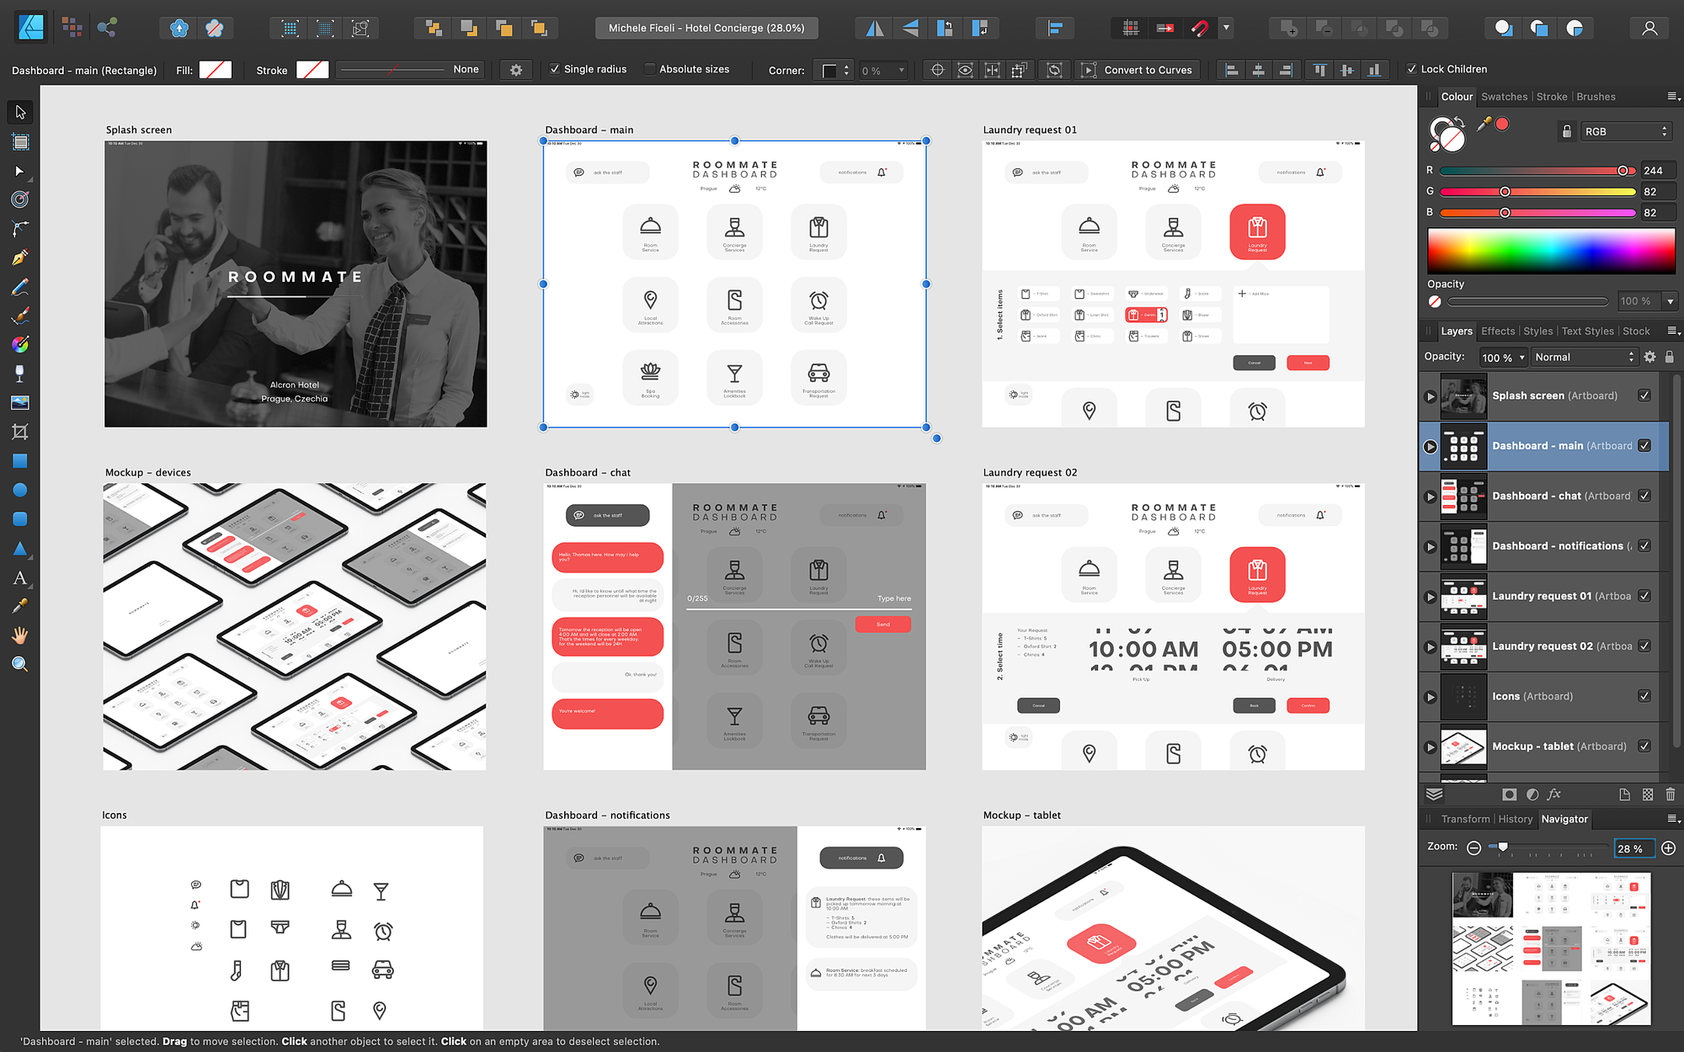Select the View hand tool
Viewport: 1684px width, 1052px height.
[x=20, y=635]
